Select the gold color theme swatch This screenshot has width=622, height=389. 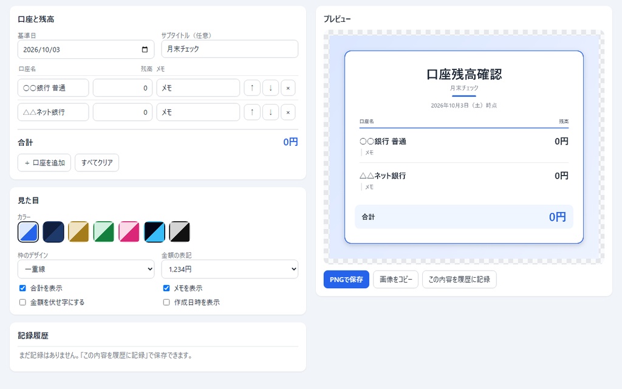click(78, 232)
